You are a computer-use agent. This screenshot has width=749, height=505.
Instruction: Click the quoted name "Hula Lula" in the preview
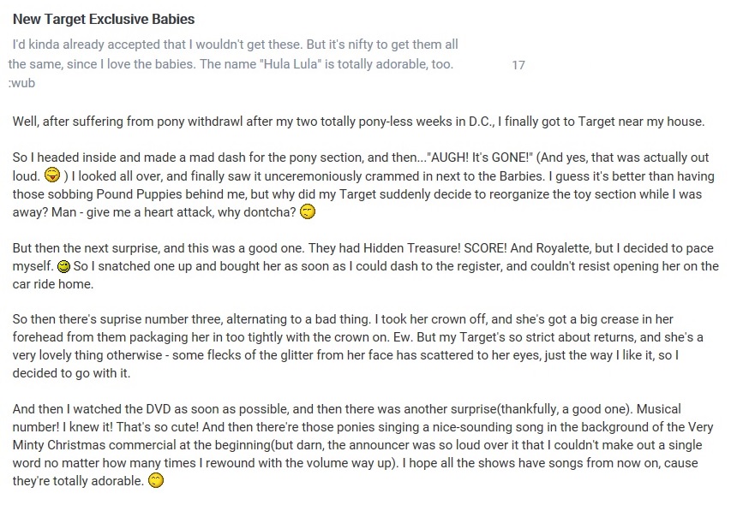pos(290,64)
